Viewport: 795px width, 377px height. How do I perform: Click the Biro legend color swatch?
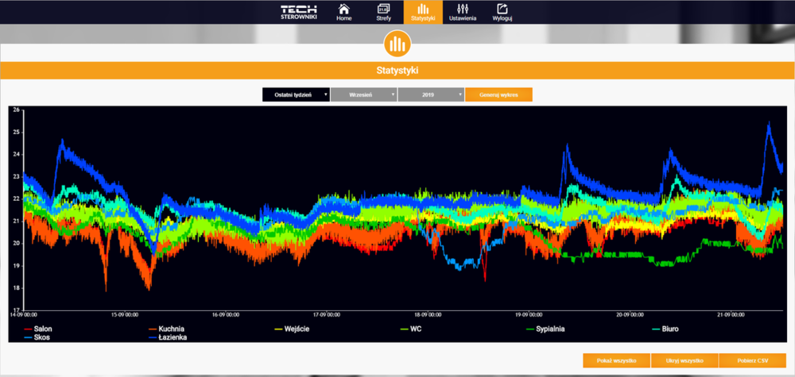click(x=655, y=328)
